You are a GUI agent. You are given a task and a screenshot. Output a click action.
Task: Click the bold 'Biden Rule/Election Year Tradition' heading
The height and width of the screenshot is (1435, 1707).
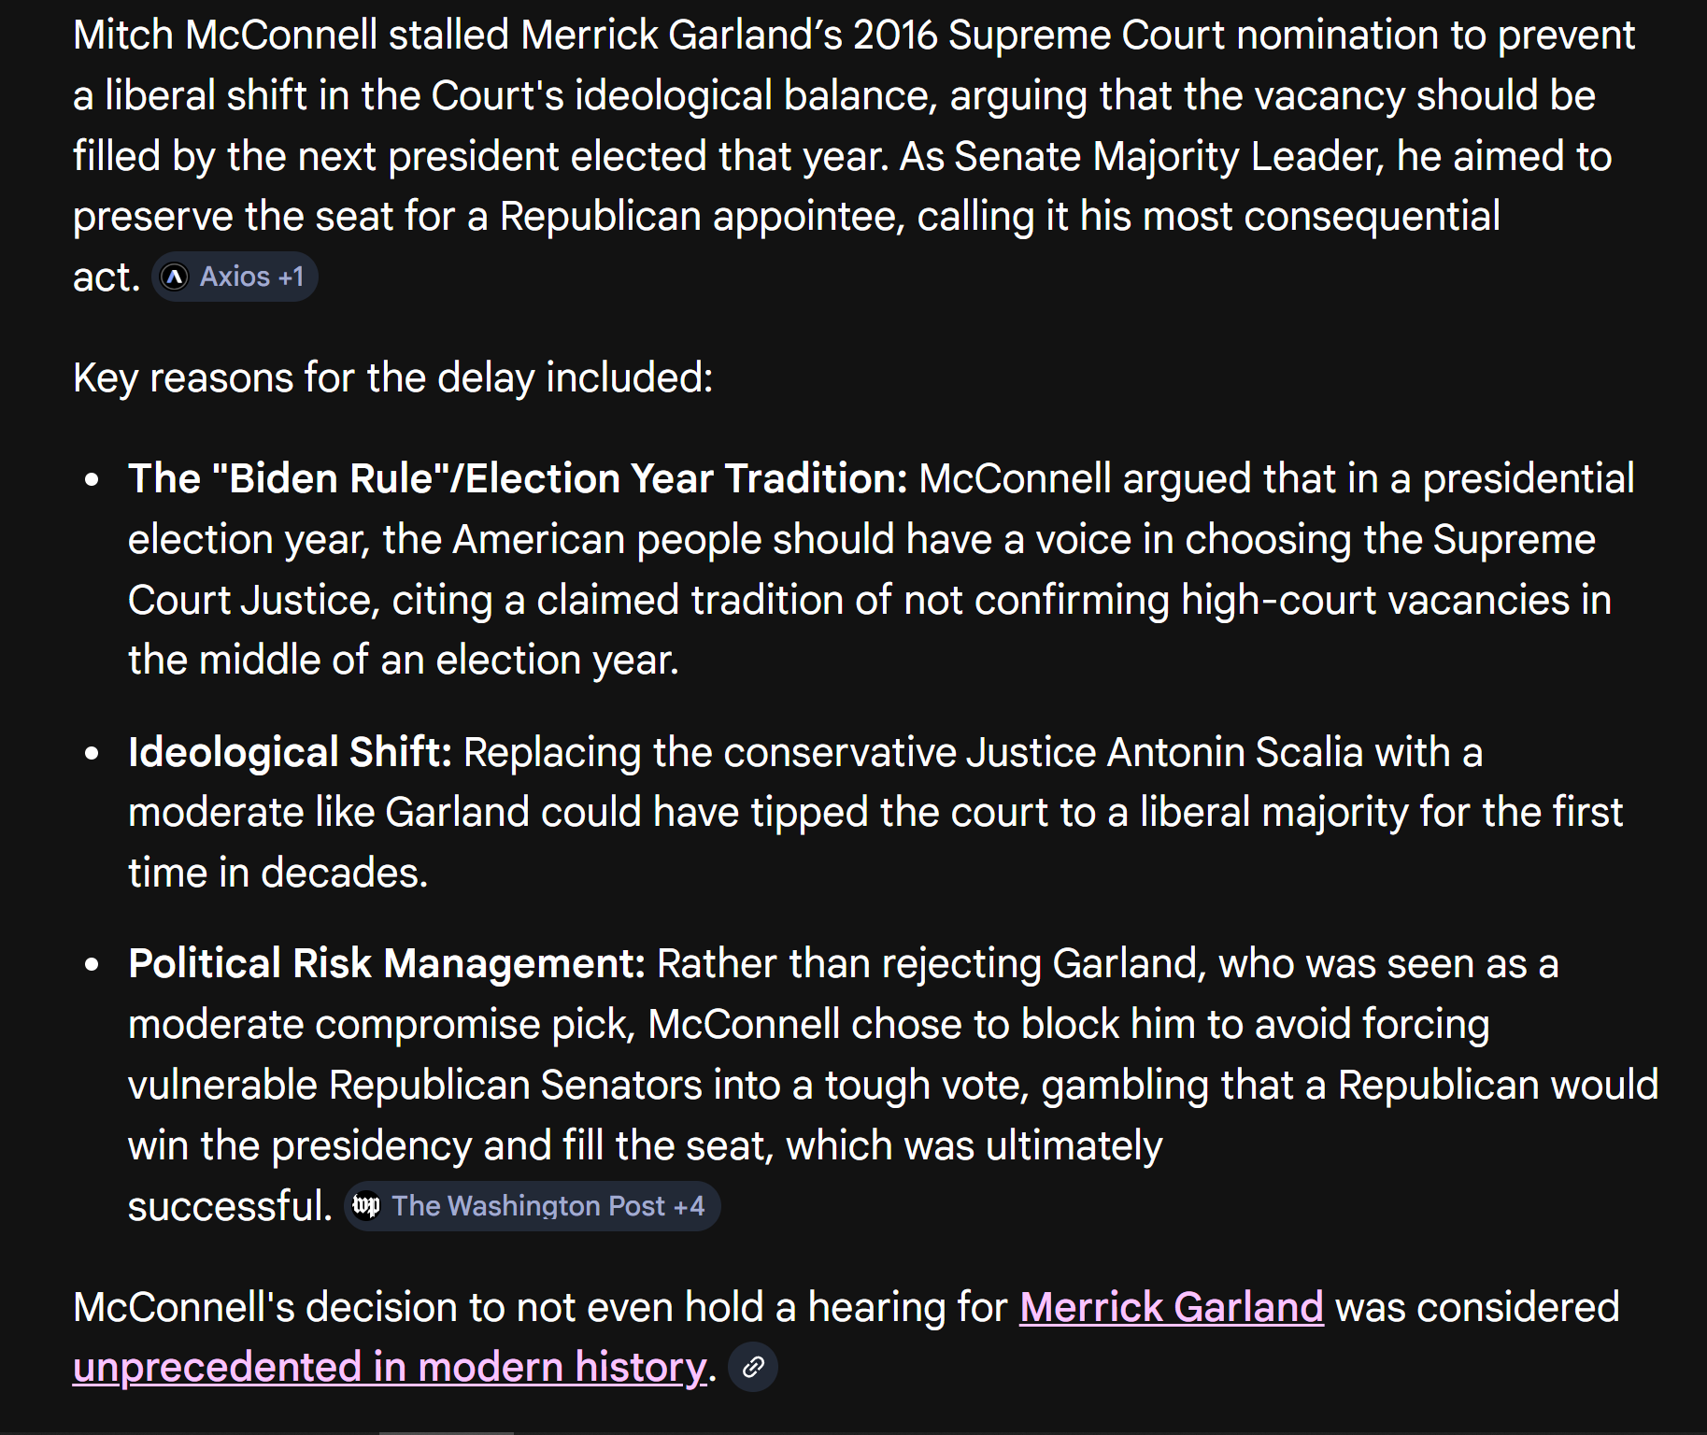(518, 478)
